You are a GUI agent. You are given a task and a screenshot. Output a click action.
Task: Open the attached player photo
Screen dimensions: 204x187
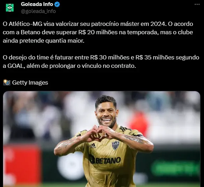[x=102, y=139]
